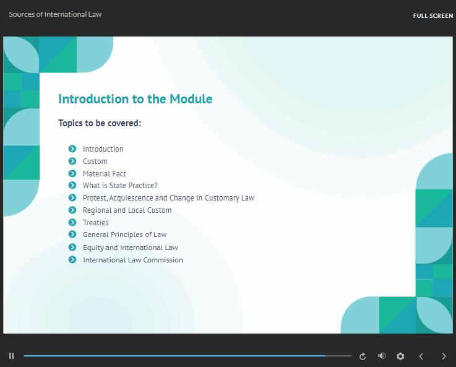Click the Regional and Local Custom bullet icon
456x367 pixels.
72,210
